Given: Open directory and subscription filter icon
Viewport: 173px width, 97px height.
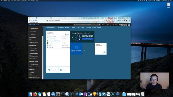Looking at the screenshot, I should click(x=116, y=25).
